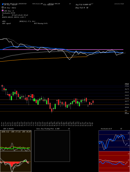Click the empty intraday trading price panel
Image resolution: width=130 pixels, height=172 pixels.
[52, 146]
